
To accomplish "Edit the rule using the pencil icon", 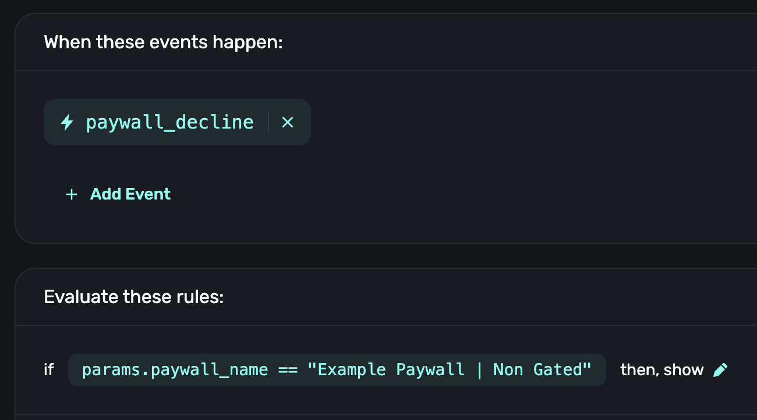I will tap(720, 370).
